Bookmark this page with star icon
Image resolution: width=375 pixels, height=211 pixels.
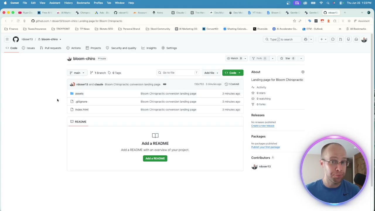coord(294,21)
